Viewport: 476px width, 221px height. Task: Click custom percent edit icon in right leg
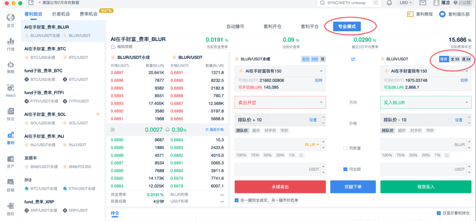click(447, 155)
